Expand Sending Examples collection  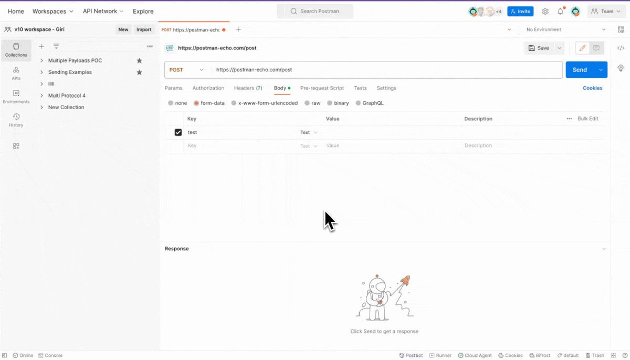pos(41,72)
